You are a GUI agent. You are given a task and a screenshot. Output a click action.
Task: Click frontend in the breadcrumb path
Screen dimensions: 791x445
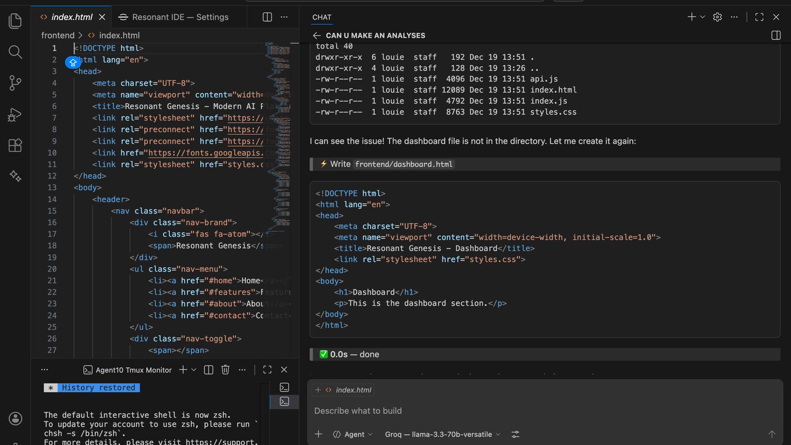click(x=58, y=35)
